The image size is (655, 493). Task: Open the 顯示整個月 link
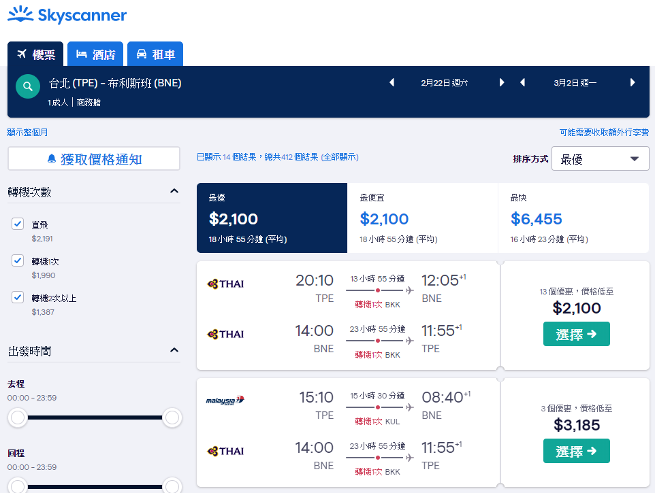pos(27,132)
